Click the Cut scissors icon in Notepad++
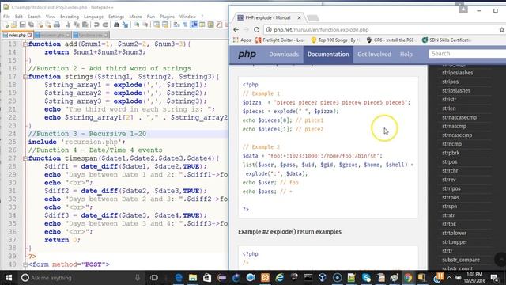This screenshot has height=285, width=506. 68,25
